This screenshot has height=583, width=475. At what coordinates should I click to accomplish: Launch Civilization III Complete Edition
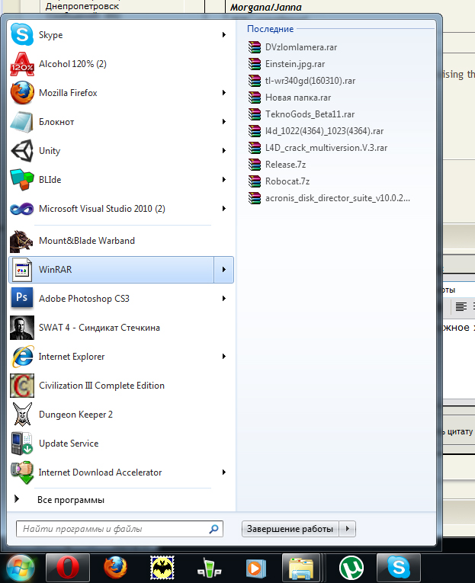click(101, 386)
